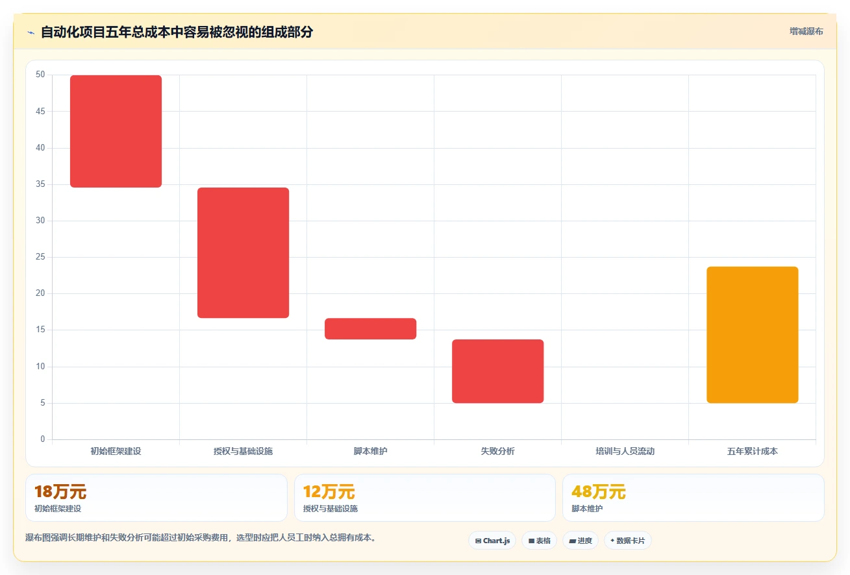Screen dimensions: 850x575
Task: Click the 12万元 授权与基础设施 card
Action: pyautogui.click(x=425, y=498)
